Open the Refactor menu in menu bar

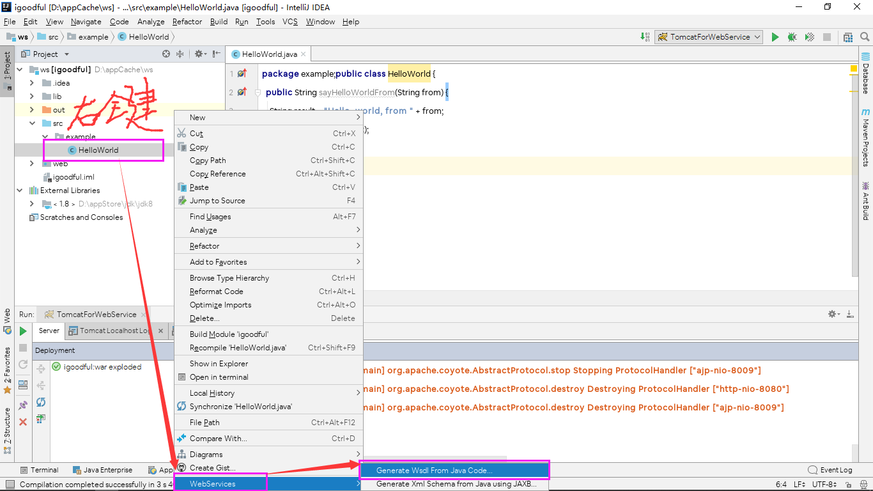(x=187, y=21)
